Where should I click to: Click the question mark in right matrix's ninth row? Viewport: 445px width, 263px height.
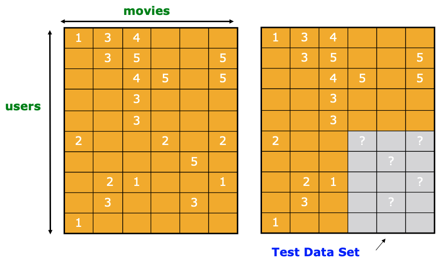pos(391,202)
